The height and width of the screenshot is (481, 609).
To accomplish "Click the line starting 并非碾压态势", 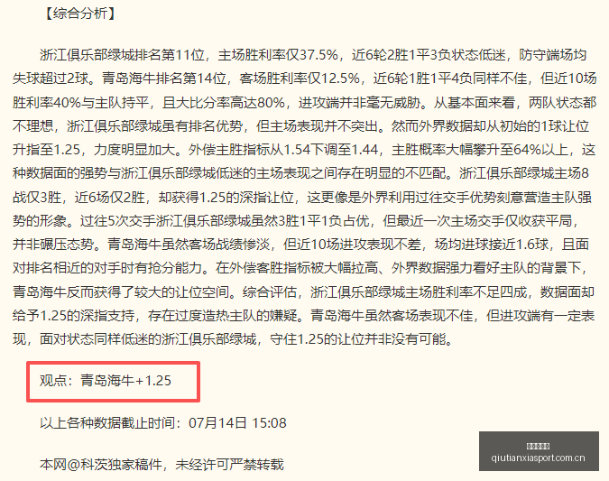I will click(x=300, y=245).
